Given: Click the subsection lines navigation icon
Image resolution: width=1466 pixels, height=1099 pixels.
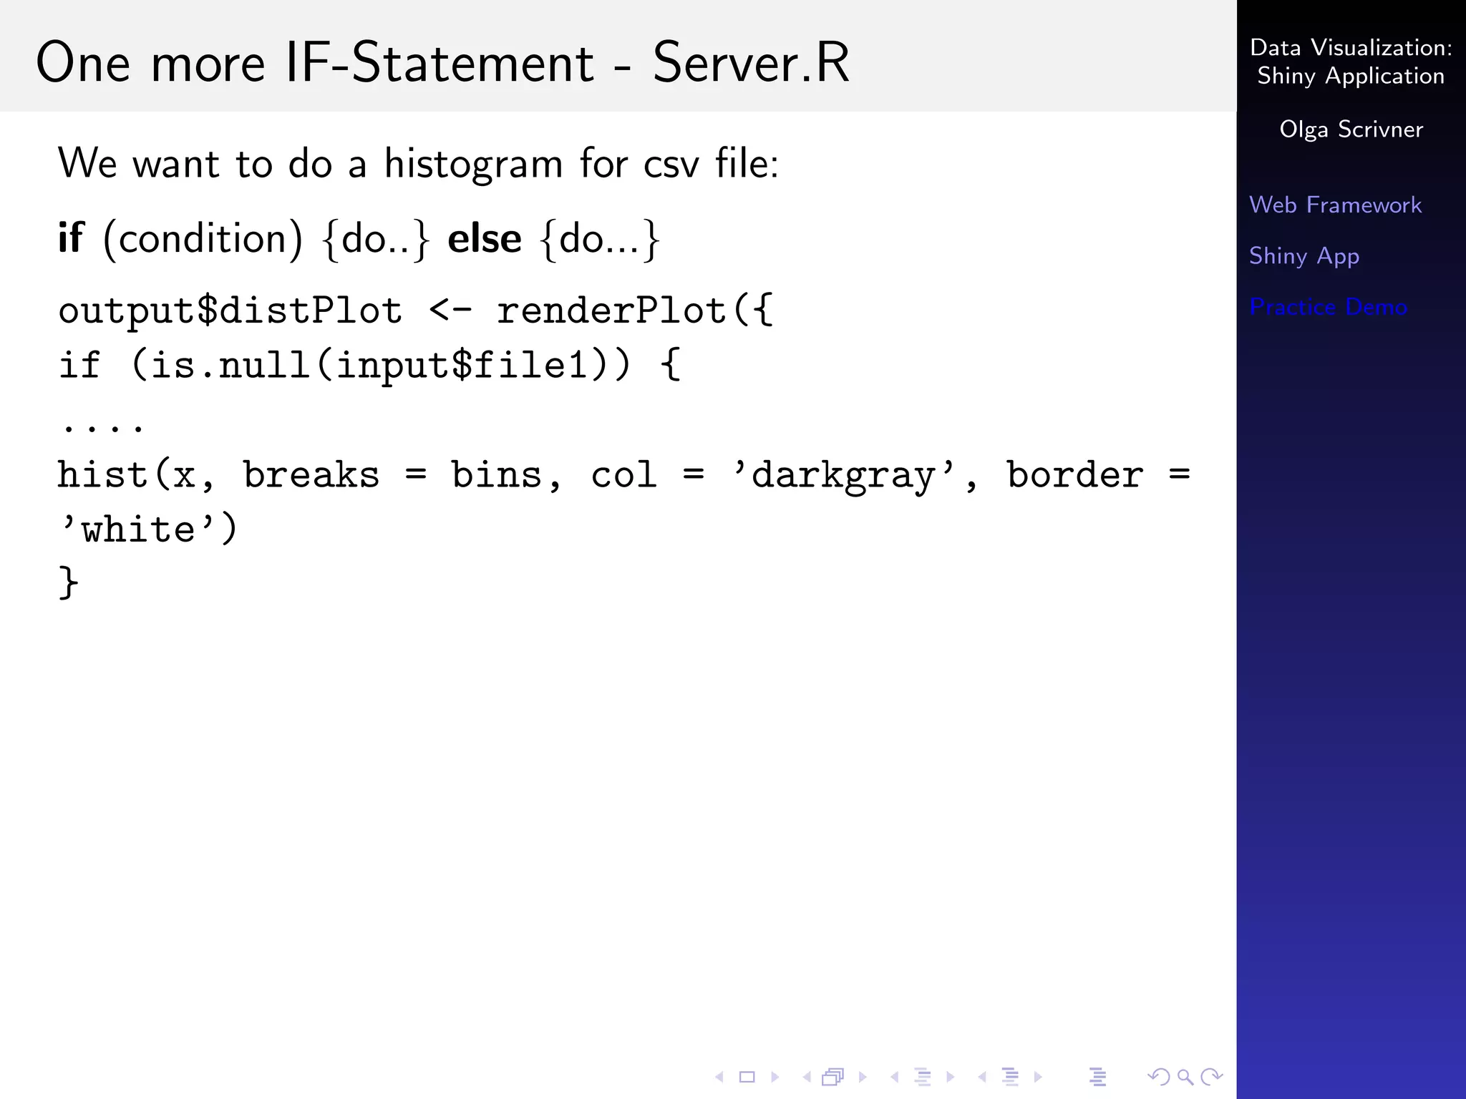Looking at the screenshot, I should pos(923,1077).
